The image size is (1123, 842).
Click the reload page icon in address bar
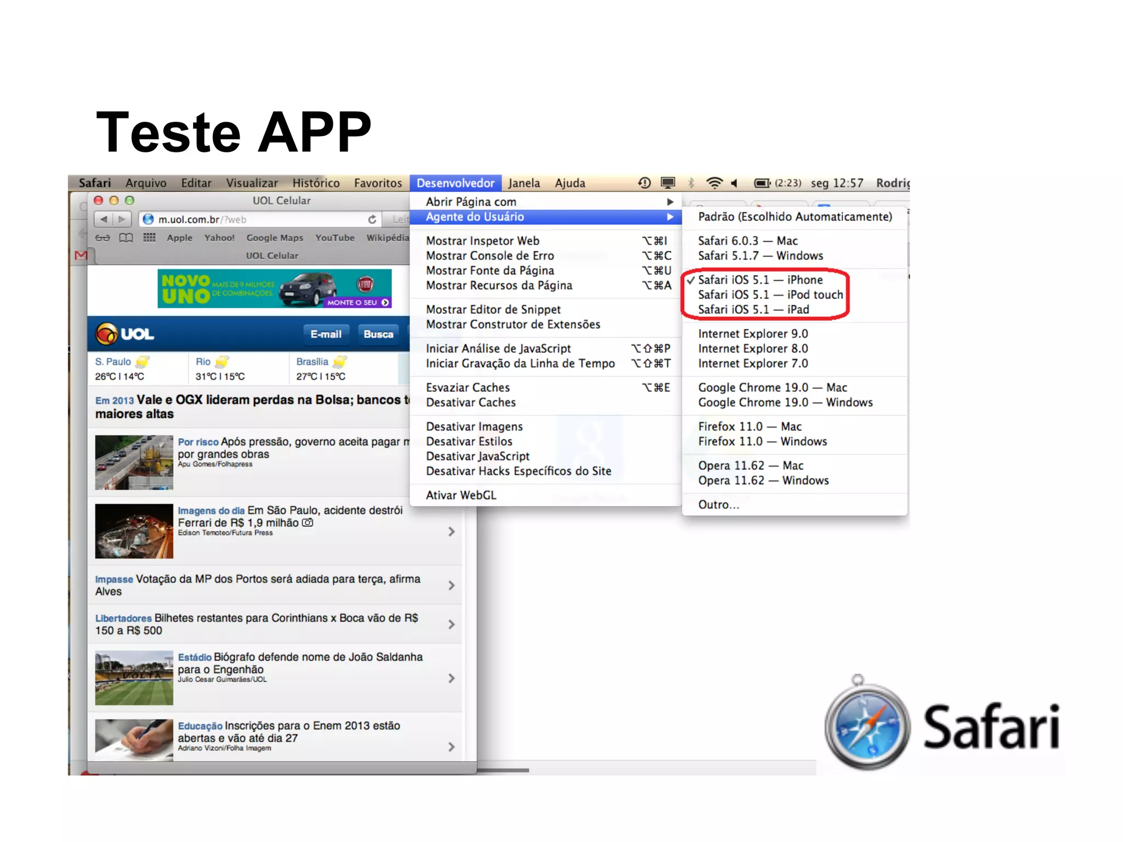pos(372,219)
